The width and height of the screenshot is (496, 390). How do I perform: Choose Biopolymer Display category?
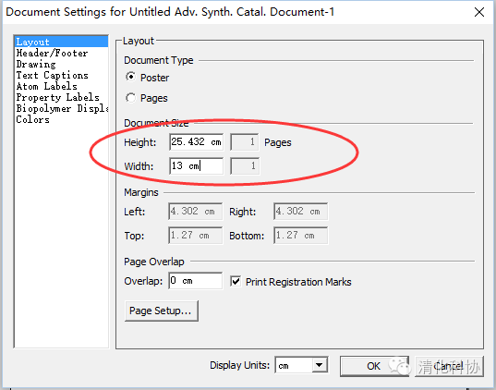pyautogui.click(x=61, y=108)
